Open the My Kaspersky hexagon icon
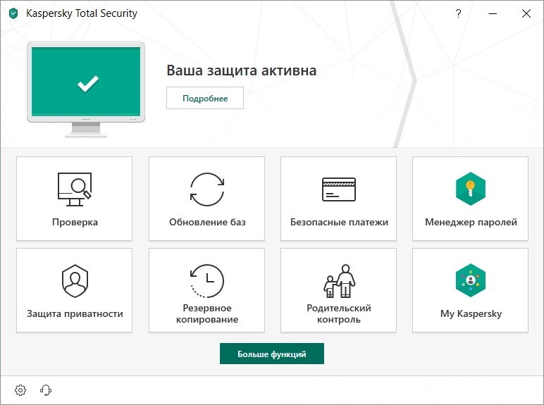 [x=471, y=280]
